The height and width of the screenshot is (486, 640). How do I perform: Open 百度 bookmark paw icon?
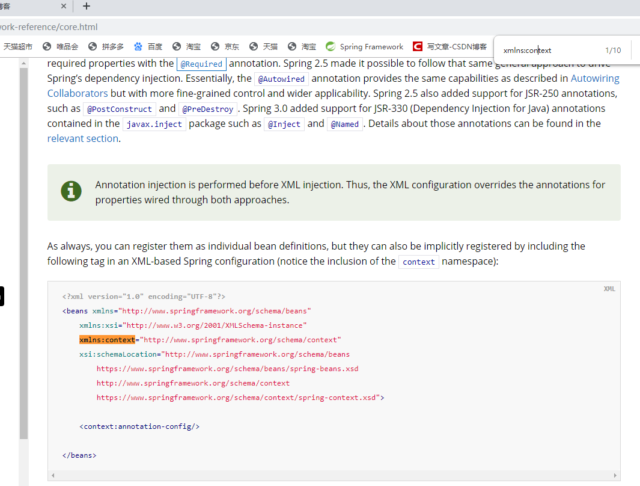click(138, 46)
